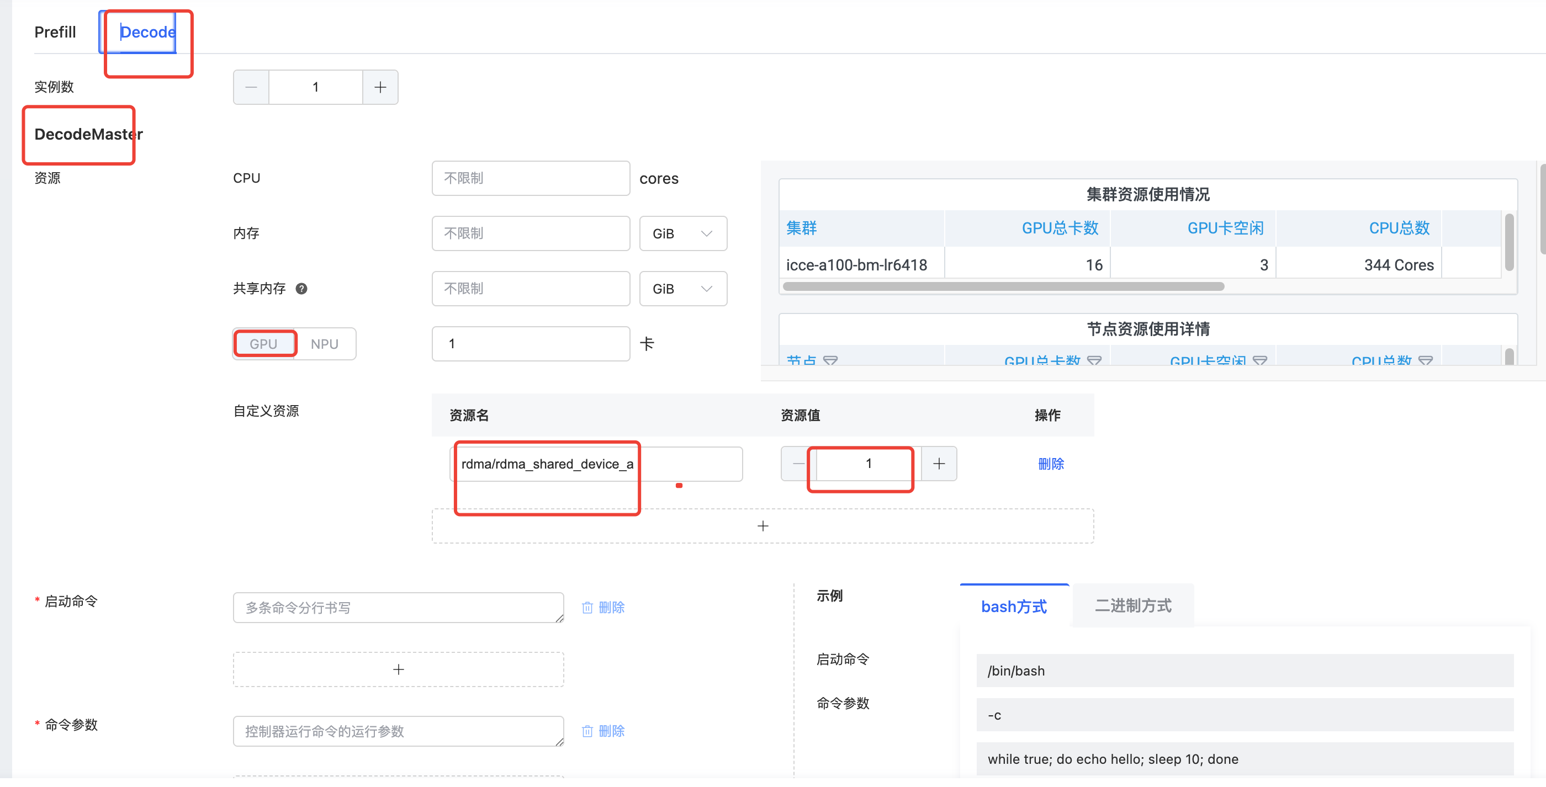Click the CPU cores input field
Viewport: 1546px width, 787px height.
[x=531, y=179]
